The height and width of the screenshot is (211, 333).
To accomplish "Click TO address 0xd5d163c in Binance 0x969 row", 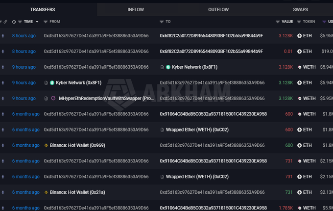I will pyautogui.click(x=212, y=145).
